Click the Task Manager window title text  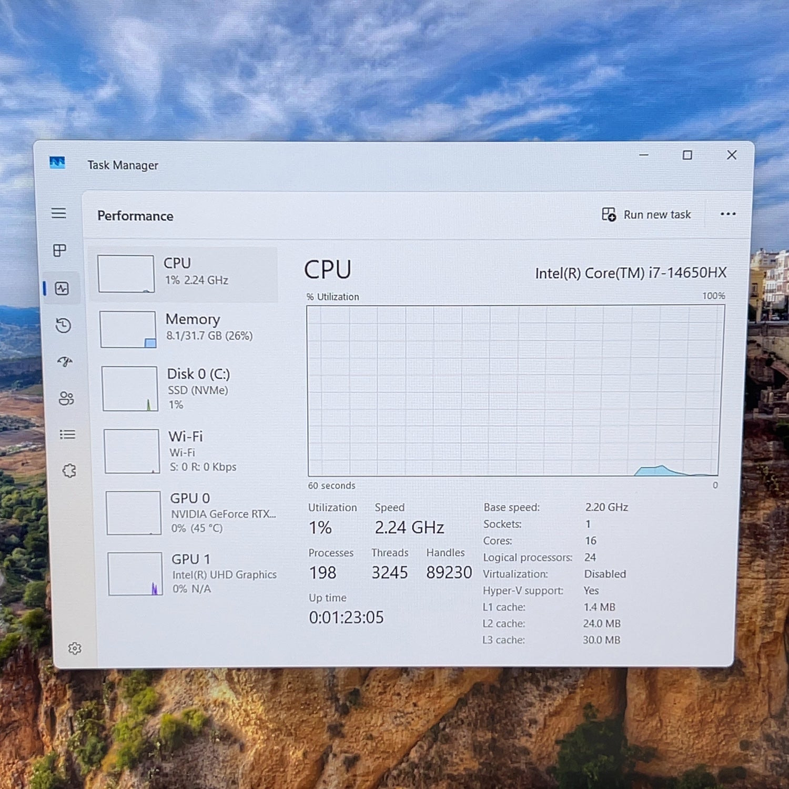[123, 165]
